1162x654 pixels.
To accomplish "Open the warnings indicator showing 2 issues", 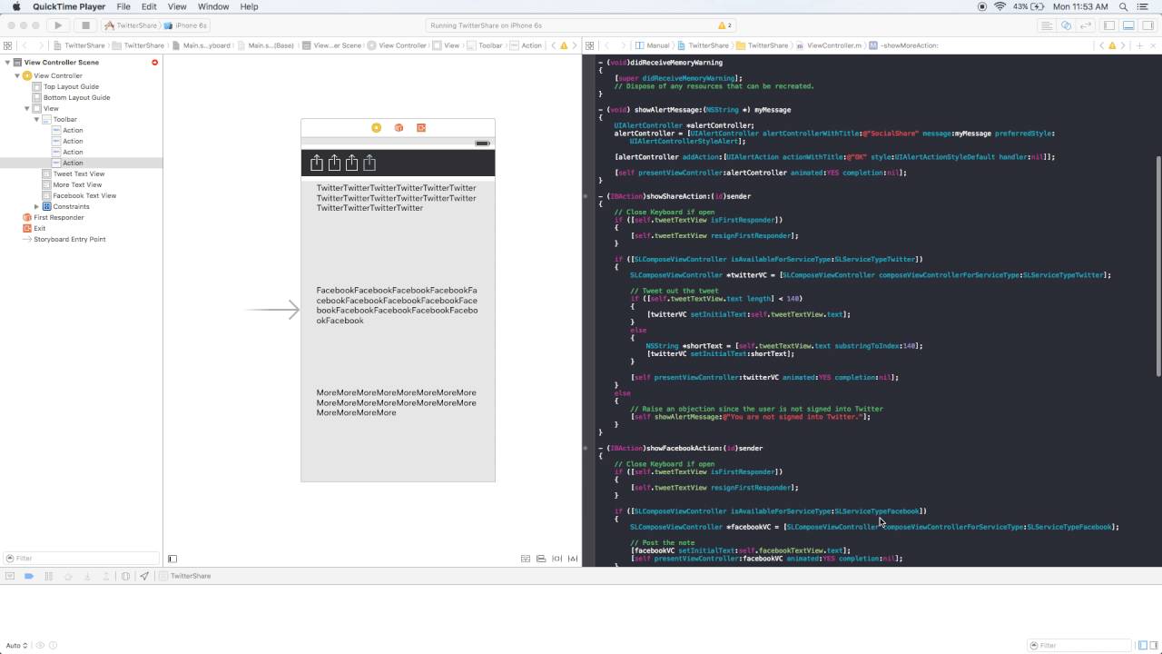I will (x=724, y=25).
